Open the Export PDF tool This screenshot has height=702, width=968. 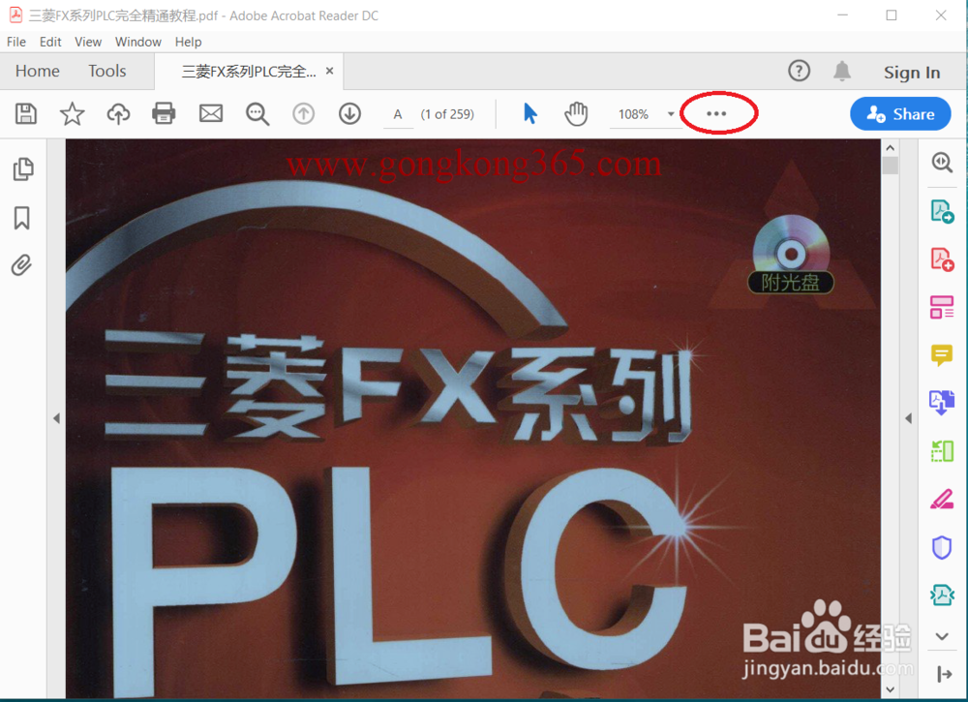pos(942,211)
